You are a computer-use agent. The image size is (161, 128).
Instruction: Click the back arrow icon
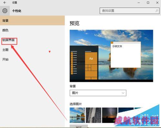5,3
